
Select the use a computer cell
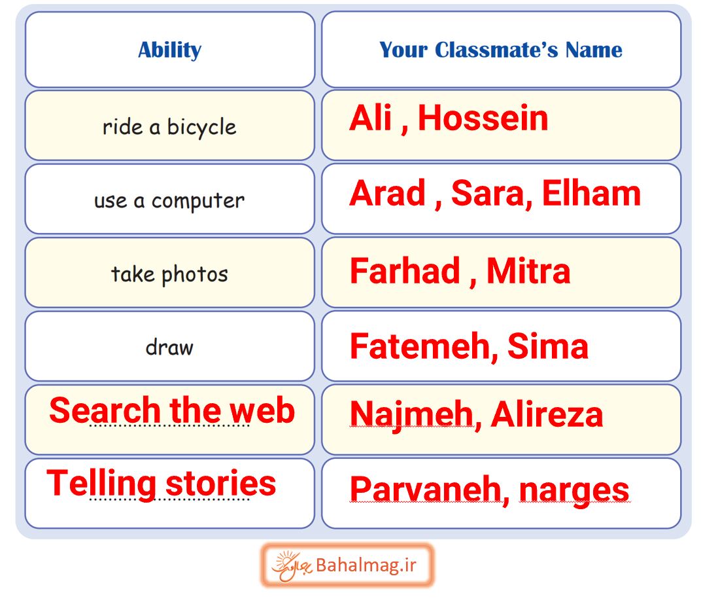tap(170, 199)
